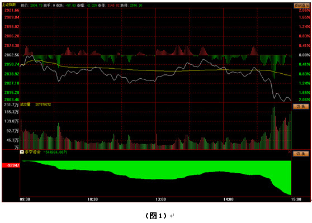Click the 09:30 time label on the axis
Screen dimensions: 312x223
click(x=25, y=200)
